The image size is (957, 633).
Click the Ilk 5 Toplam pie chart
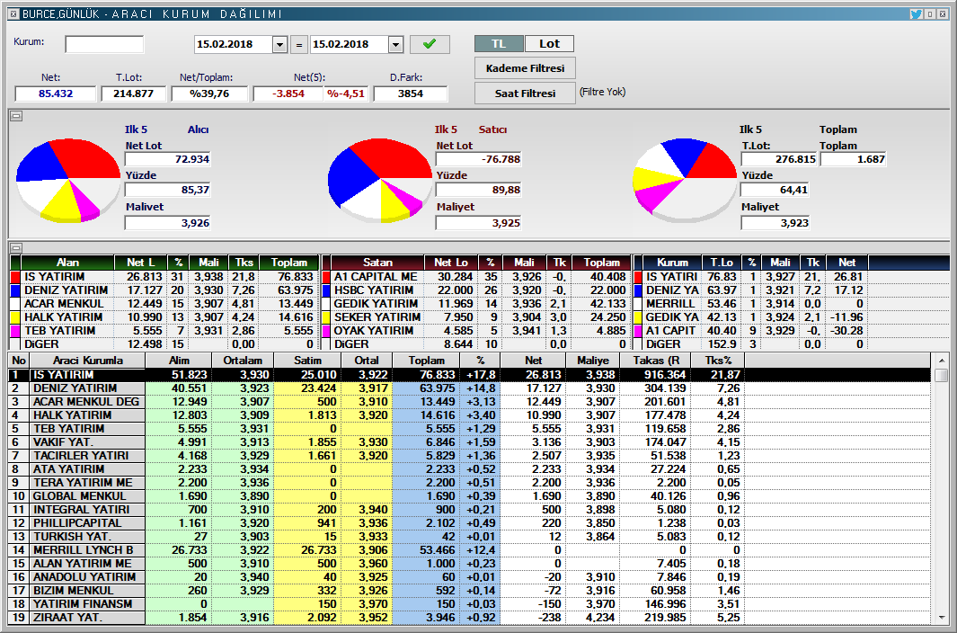pyautogui.click(x=685, y=179)
